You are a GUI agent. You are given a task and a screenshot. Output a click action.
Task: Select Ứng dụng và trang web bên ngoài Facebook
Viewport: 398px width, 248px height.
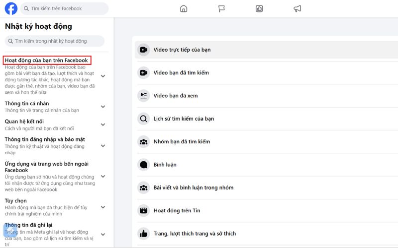[46, 167]
